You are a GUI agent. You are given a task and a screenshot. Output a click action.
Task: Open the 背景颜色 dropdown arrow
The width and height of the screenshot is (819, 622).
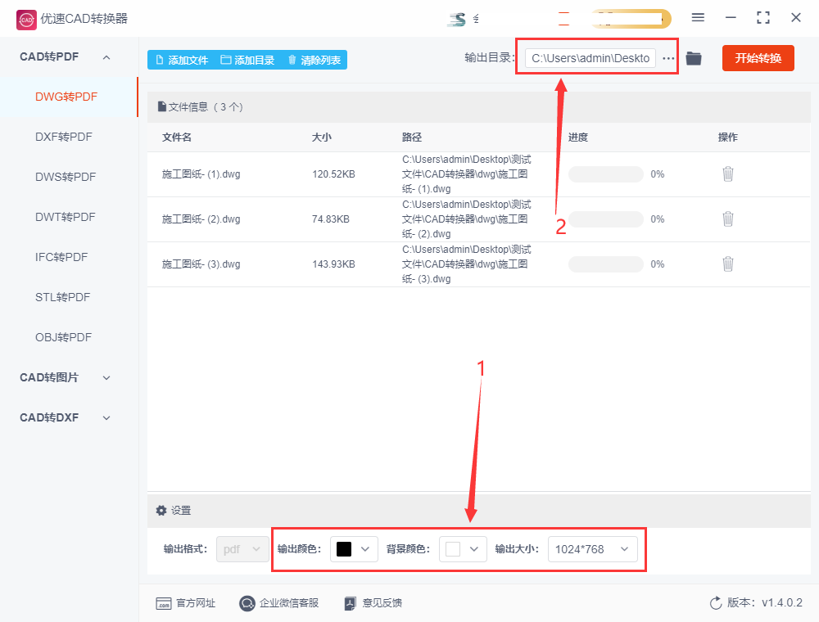point(473,549)
